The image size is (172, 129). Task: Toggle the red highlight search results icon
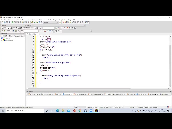coord(45,31)
